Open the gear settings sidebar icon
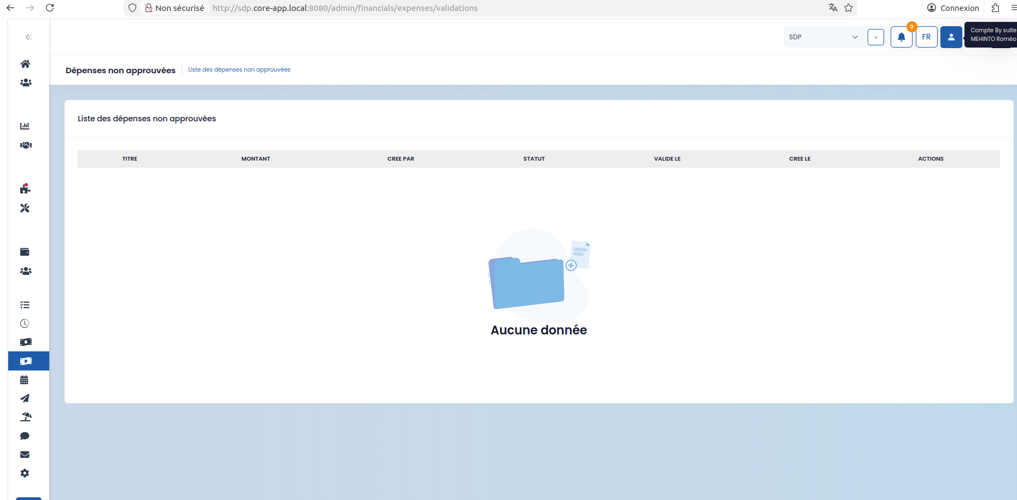 [x=25, y=473]
